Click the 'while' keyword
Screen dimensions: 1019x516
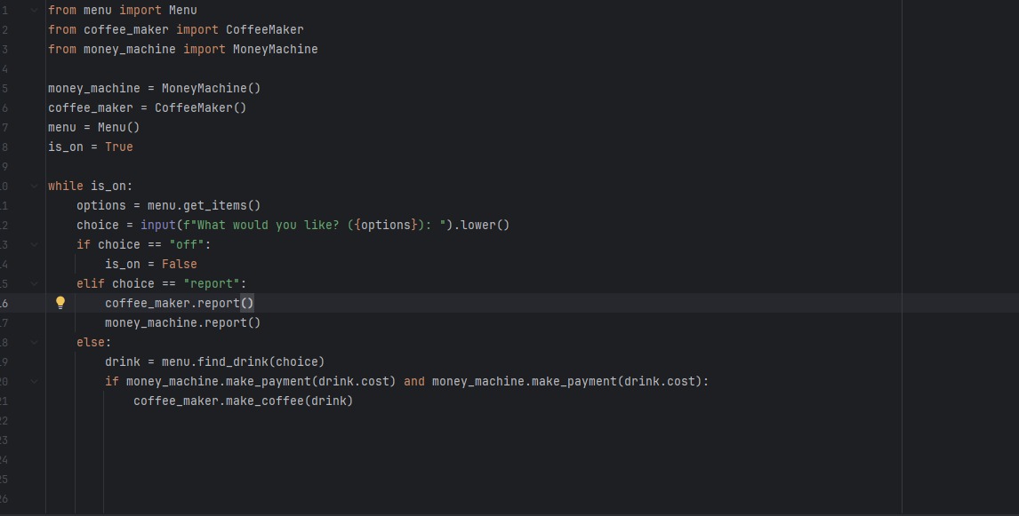pyautogui.click(x=66, y=187)
